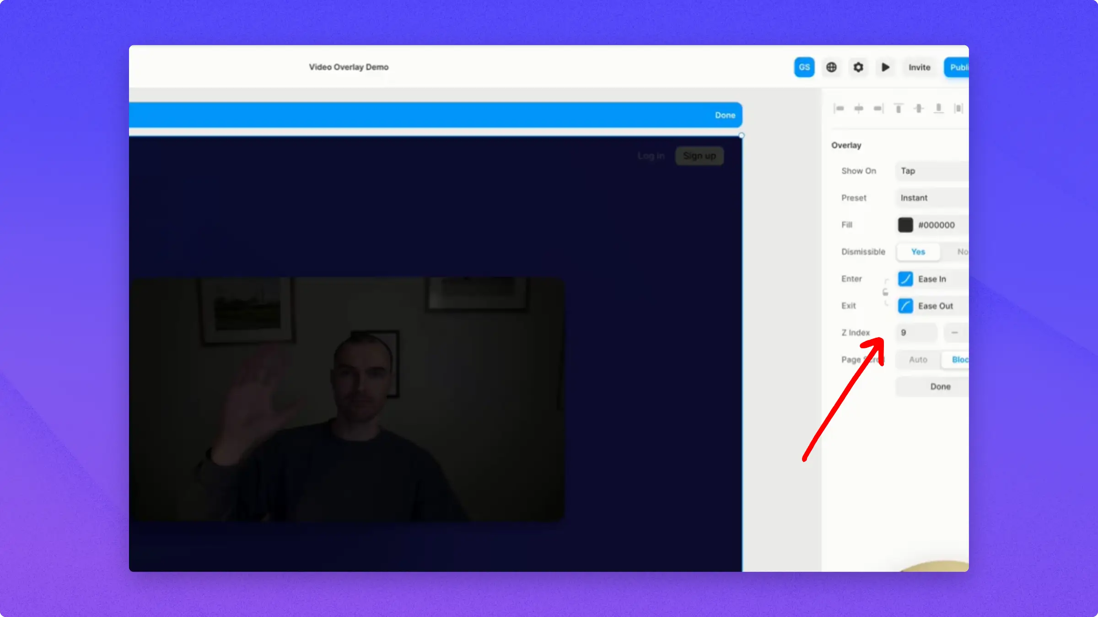The image size is (1098, 617).
Task: Align horizontal center icon
Action: (x=859, y=108)
